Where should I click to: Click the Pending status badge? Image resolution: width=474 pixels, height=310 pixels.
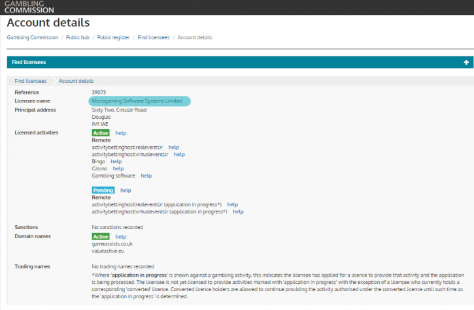coord(103,190)
